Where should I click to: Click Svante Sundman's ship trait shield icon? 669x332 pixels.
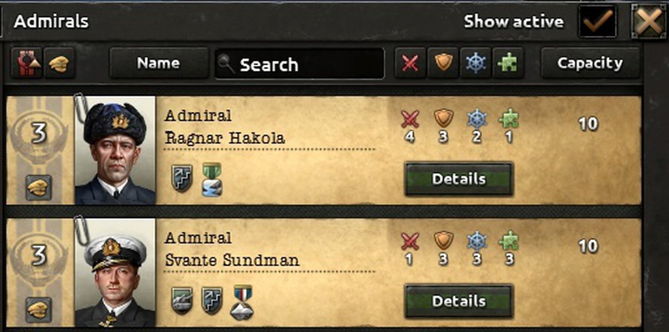coord(182,301)
